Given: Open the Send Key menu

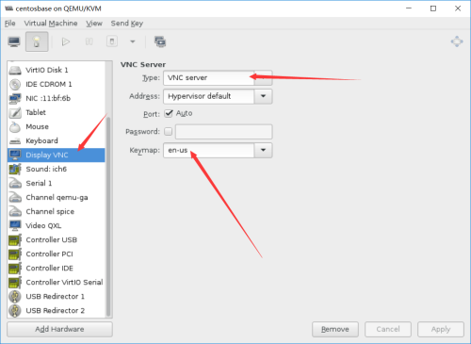Looking at the screenshot, I should [x=127, y=24].
